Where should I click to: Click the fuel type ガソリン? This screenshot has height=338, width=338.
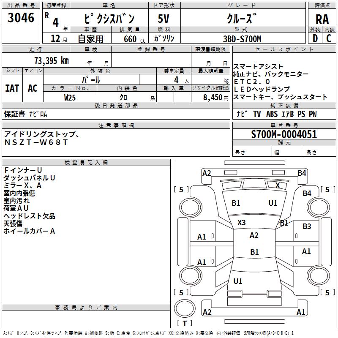pos(164,38)
